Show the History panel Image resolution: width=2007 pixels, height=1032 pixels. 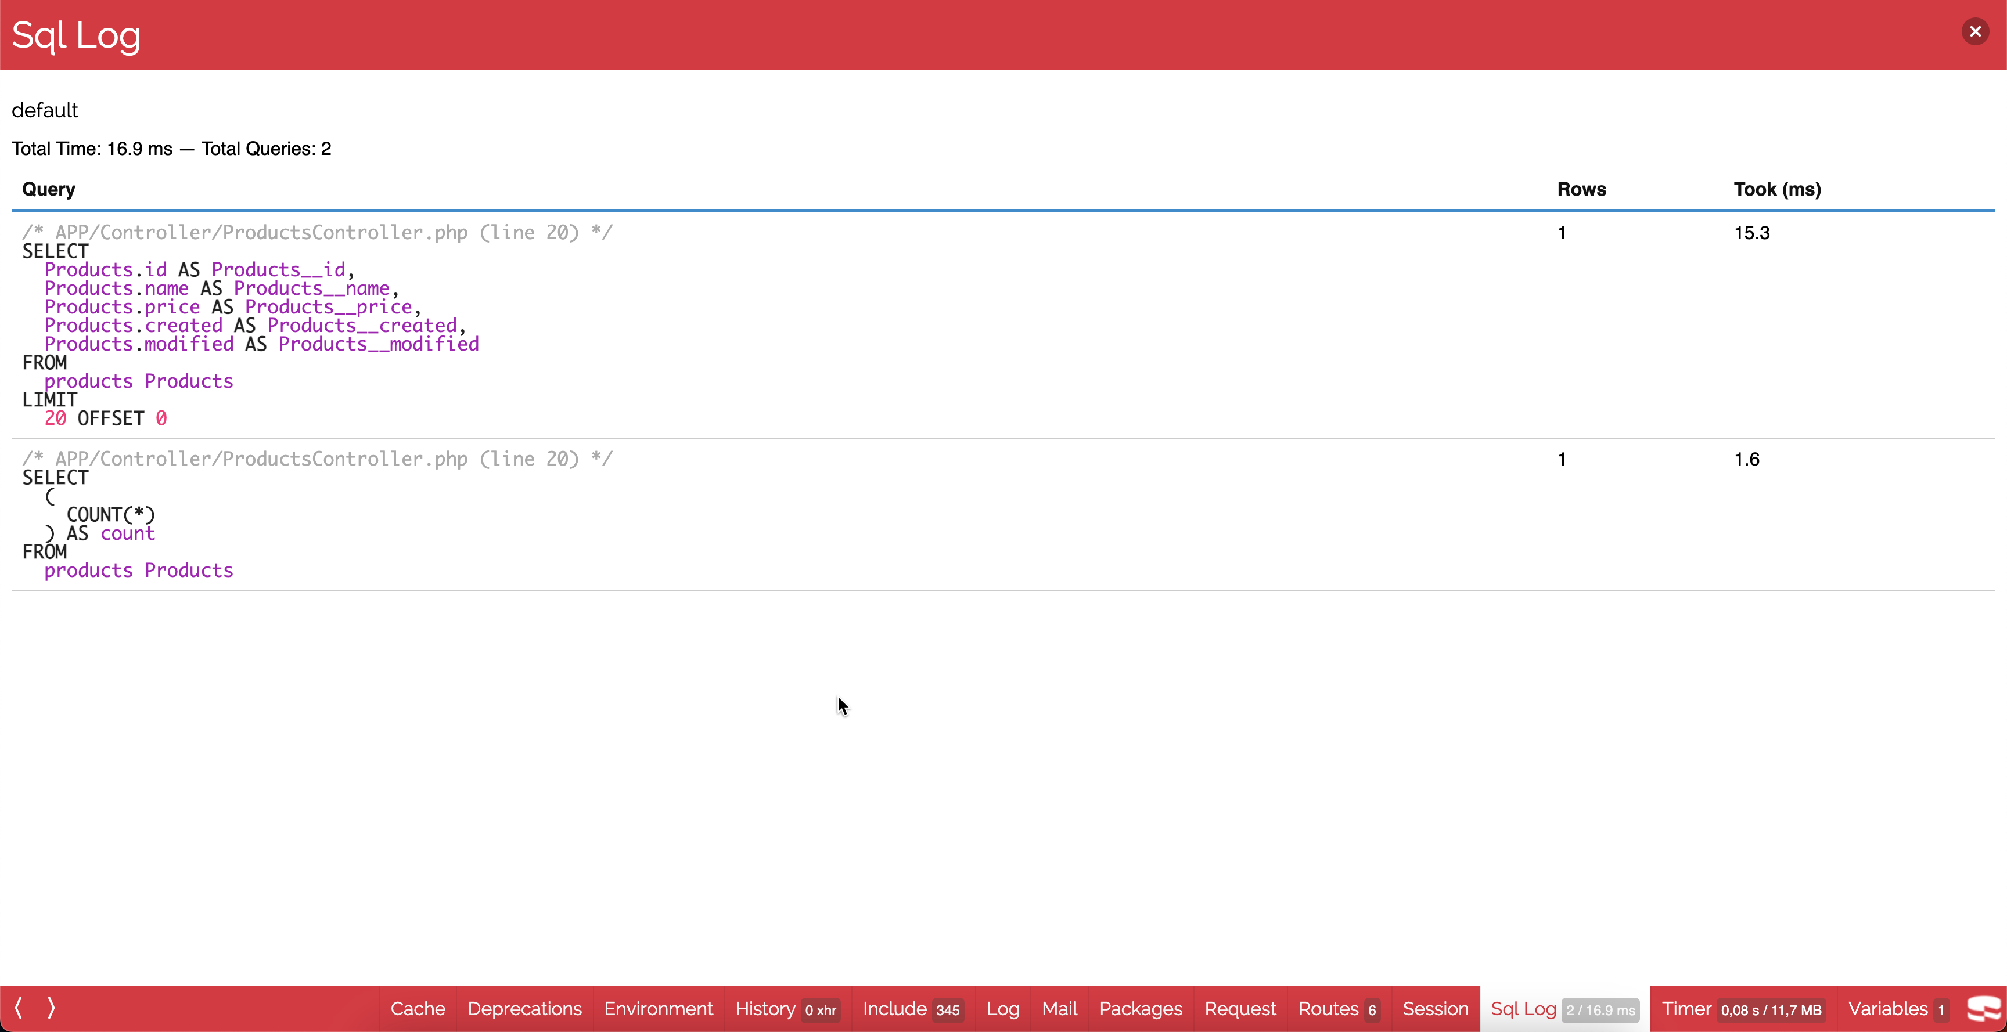(786, 1009)
